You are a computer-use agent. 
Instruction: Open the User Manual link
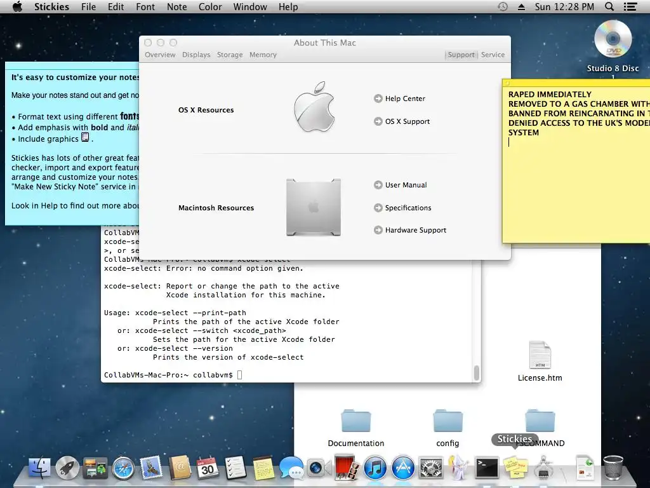(x=401, y=185)
